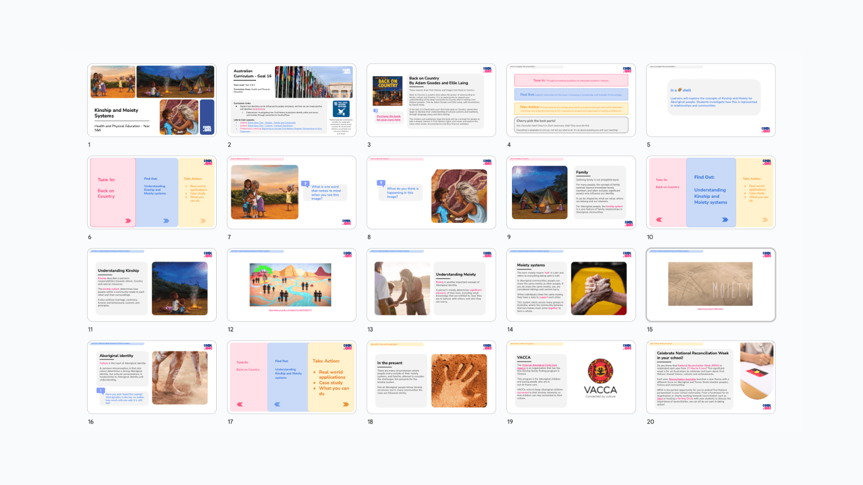Viewport: 863px width, 485px height.
Task: Select slide 16 Aboriginal identity thumbnail
Action: (152, 377)
